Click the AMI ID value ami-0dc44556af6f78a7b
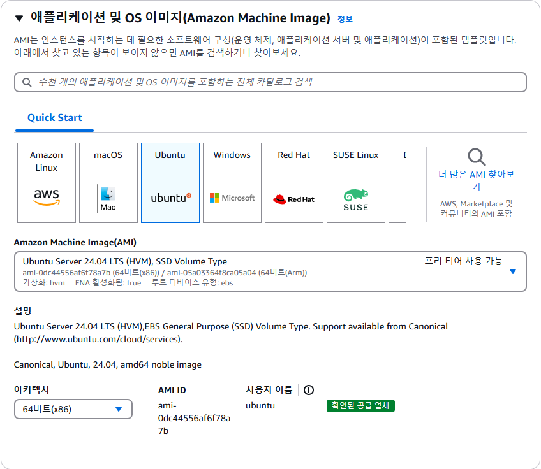Viewport: 541px width, 469px height. click(x=194, y=418)
